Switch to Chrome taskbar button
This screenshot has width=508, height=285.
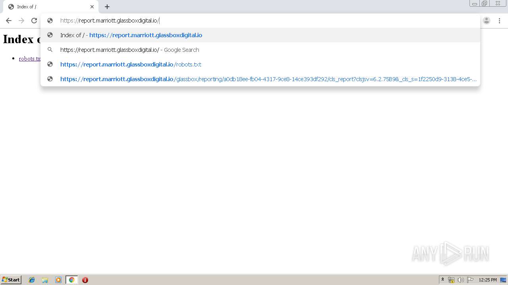click(x=71, y=280)
